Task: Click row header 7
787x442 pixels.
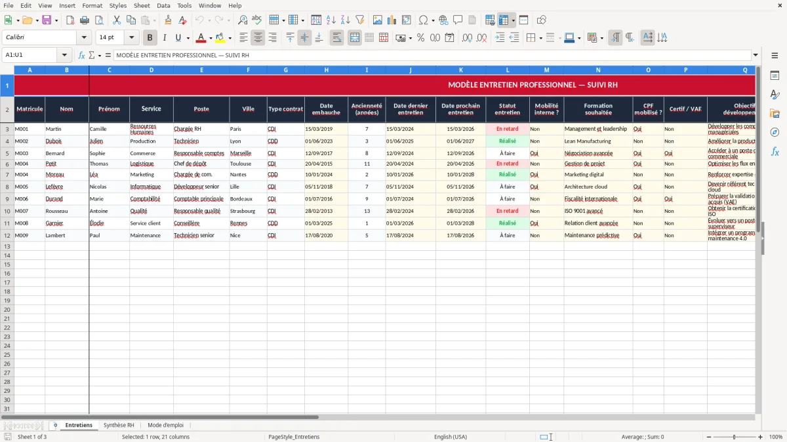Action: pyautogui.click(x=7, y=175)
